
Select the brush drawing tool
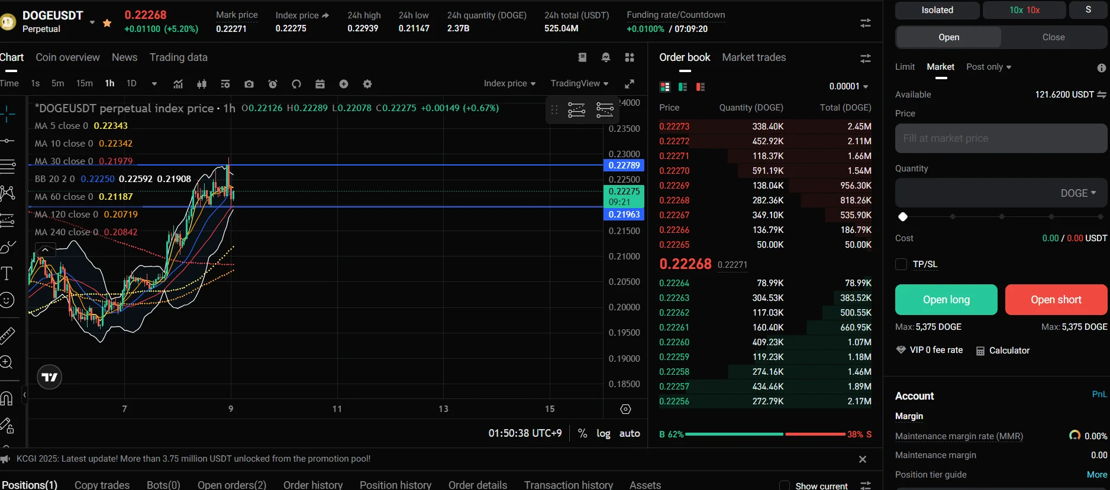click(x=8, y=247)
